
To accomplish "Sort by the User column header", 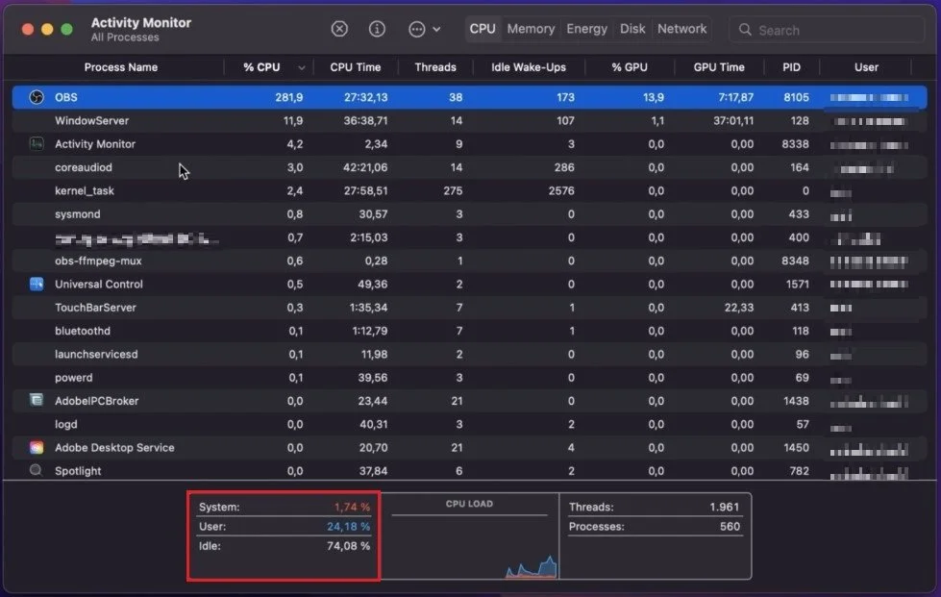I will [866, 67].
